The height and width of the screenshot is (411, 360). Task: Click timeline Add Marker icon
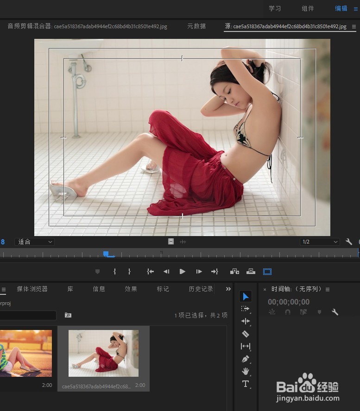tap(319, 312)
